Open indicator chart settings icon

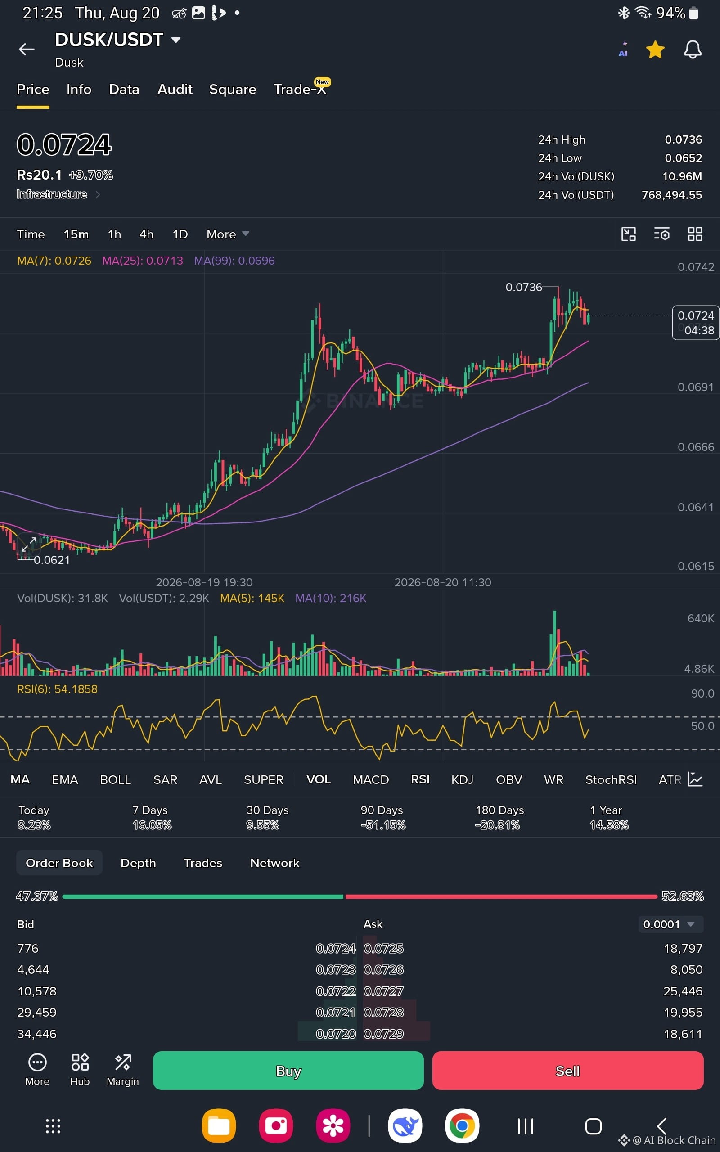pos(695,779)
